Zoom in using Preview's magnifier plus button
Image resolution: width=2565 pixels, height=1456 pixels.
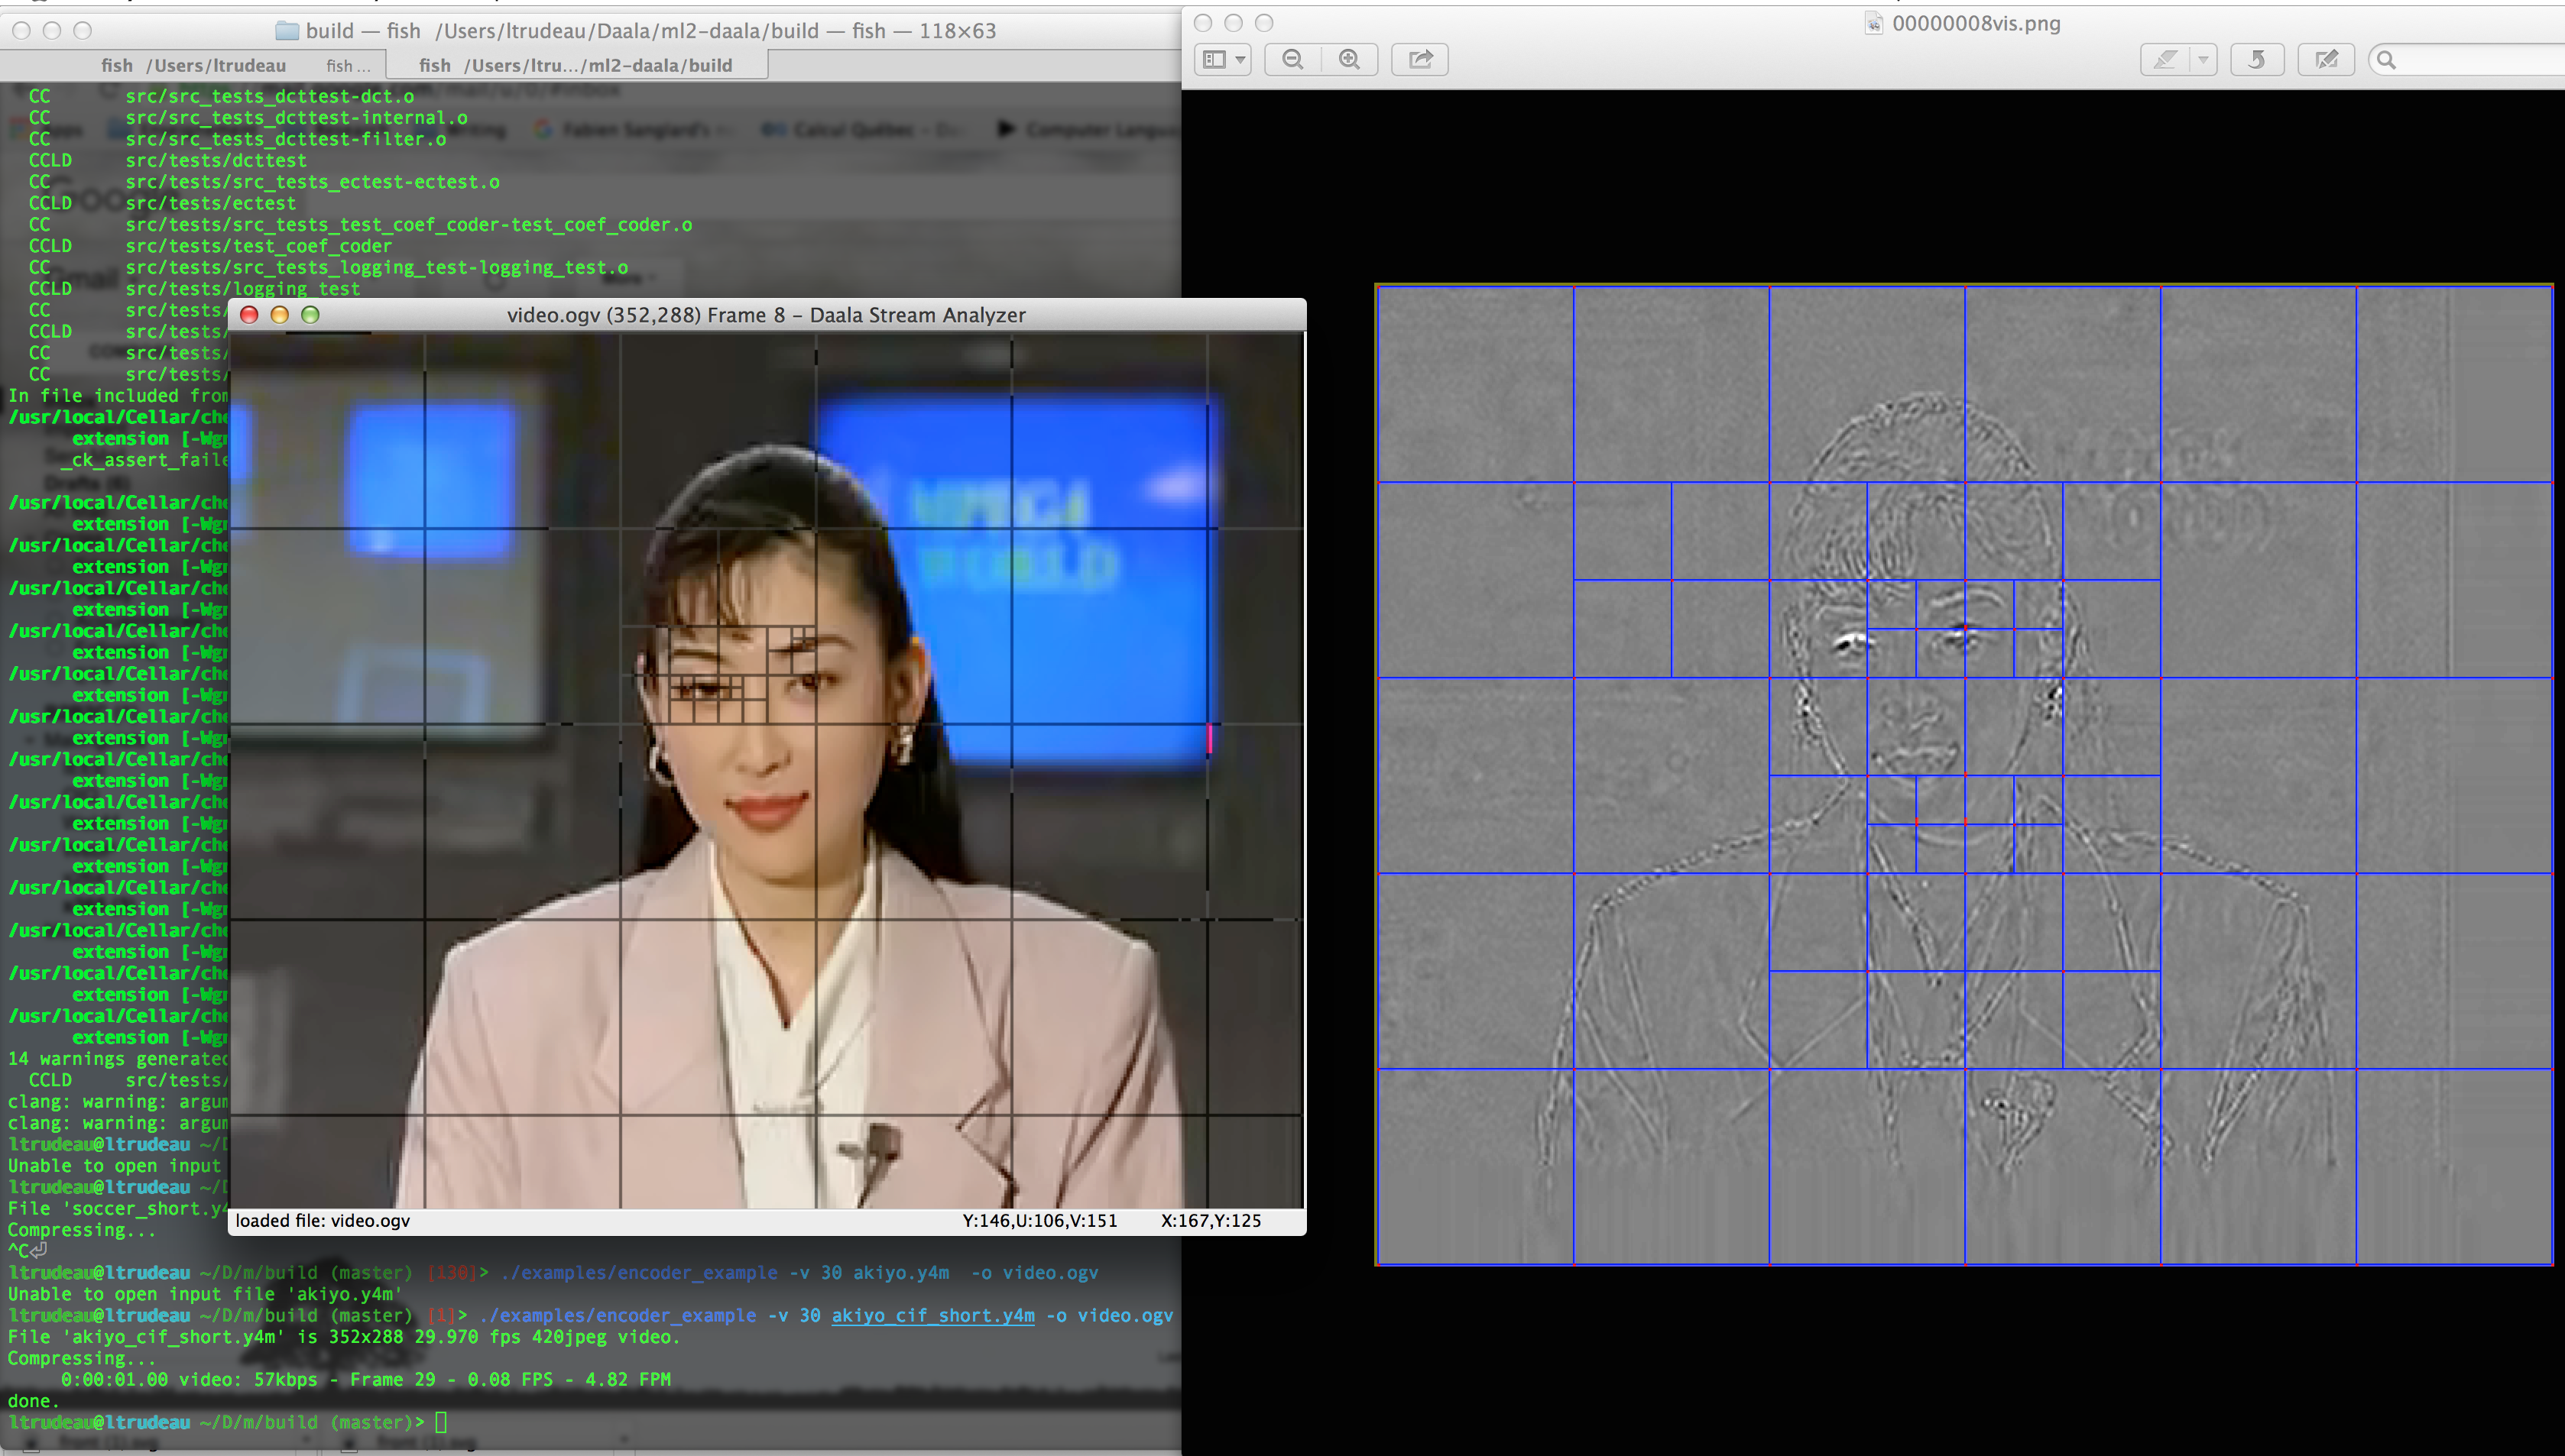tap(1350, 59)
